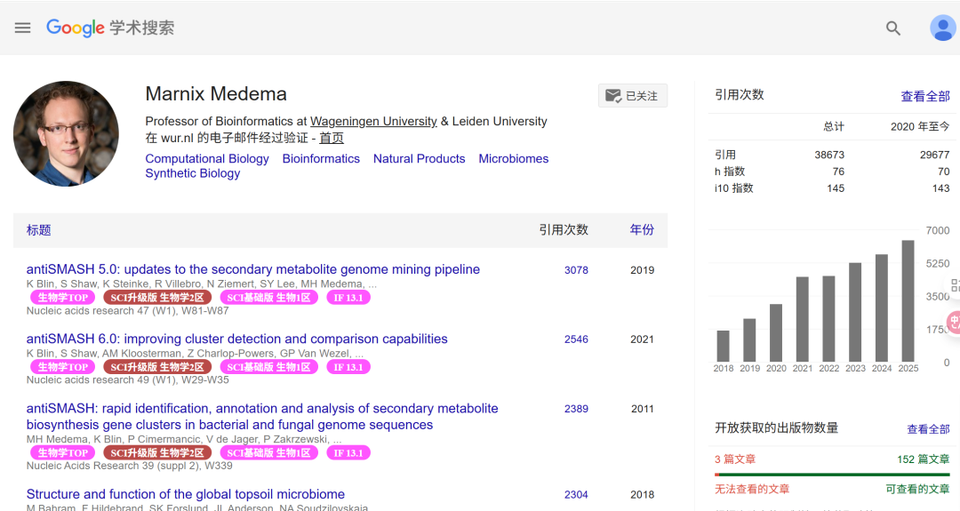Click the Google Scholar logo

pyautogui.click(x=110, y=28)
